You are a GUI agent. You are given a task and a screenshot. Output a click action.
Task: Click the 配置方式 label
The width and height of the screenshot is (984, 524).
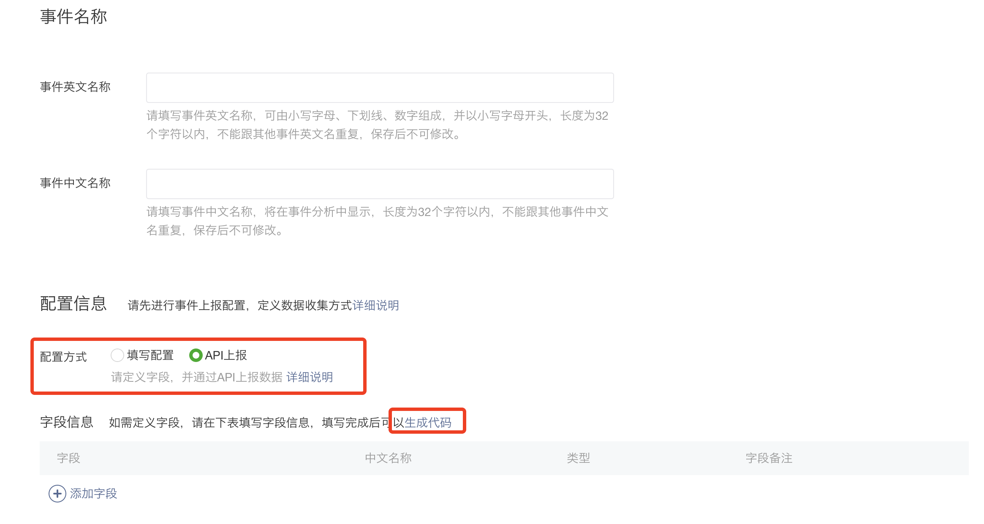pyautogui.click(x=63, y=357)
